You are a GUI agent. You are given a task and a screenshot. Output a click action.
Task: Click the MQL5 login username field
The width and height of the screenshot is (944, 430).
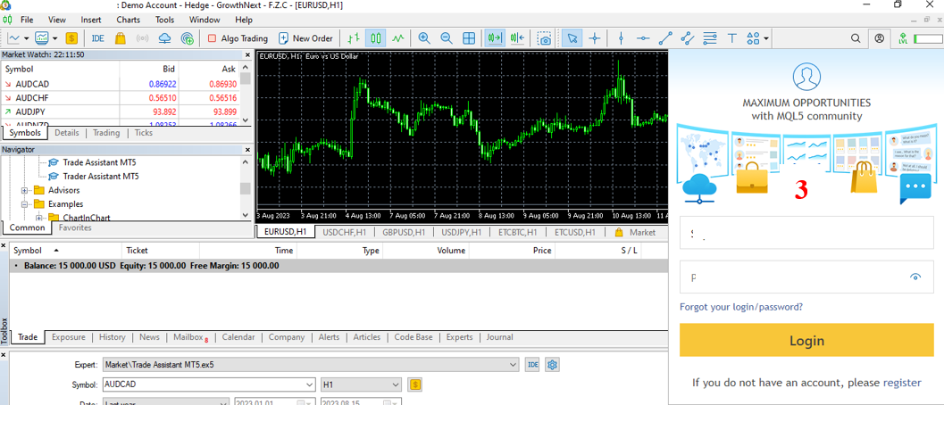click(806, 233)
